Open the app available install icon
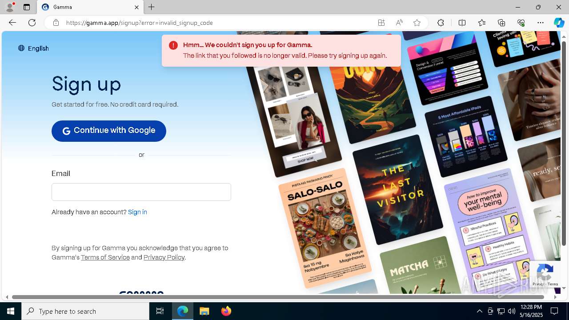Viewport: 569px width, 320px height. click(381, 23)
